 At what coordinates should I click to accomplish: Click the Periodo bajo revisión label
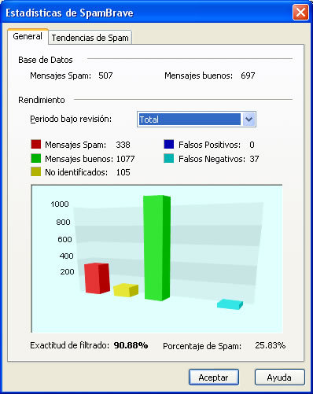[71, 119]
